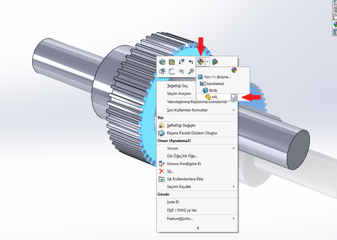The height and width of the screenshot is (240, 337).
Task: Select the Aynalama2 feature in the list
Action: tap(215, 84)
